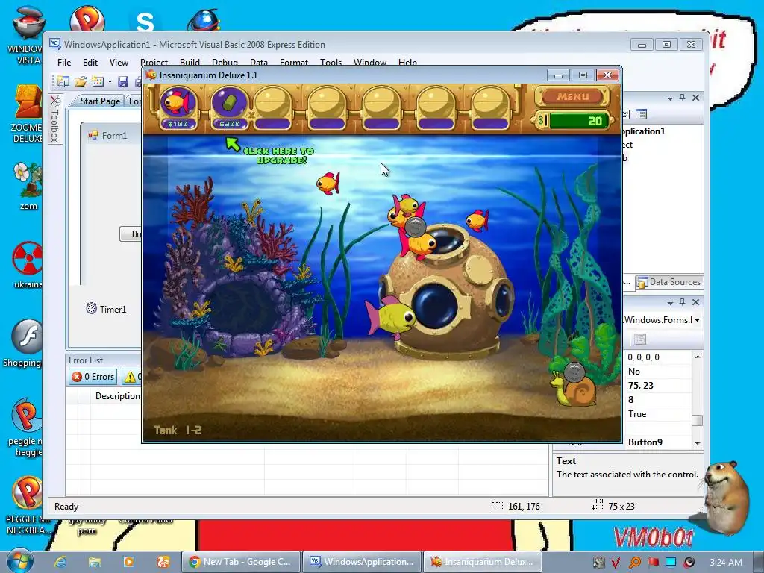Click the Open File toolbar icon
764x573 pixels.
(81, 81)
